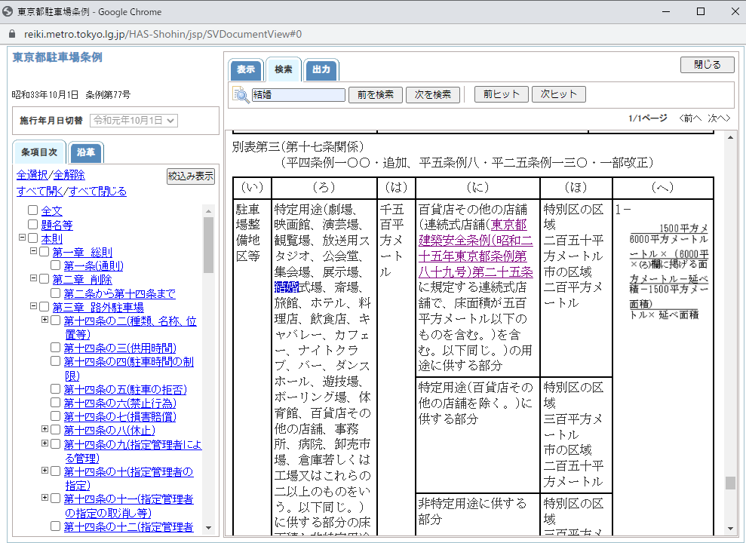
Task: Click the 絞込み表示 button
Action: click(x=191, y=176)
